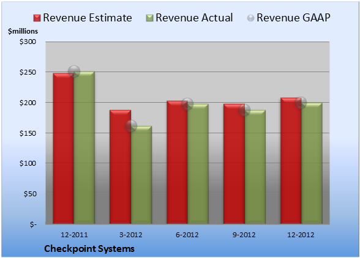Select the green actual bar for 12-2012
Viewport: 360px width, 258px height.
point(312,163)
